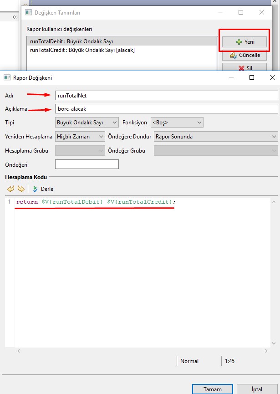Click the empty Öndeğeri input field

pos(87,164)
